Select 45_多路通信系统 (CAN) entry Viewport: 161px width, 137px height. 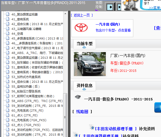point(37,38)
